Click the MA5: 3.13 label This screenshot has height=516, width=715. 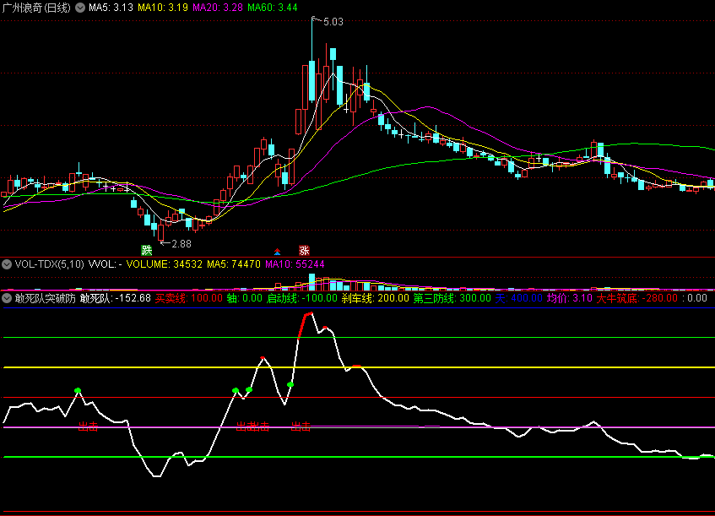pos(111,8)
